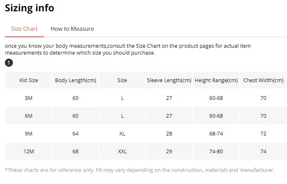Select the 29 sleeve length value
Image resolution: width=287 pixels, height=184 pixels.
coord(169,152)
